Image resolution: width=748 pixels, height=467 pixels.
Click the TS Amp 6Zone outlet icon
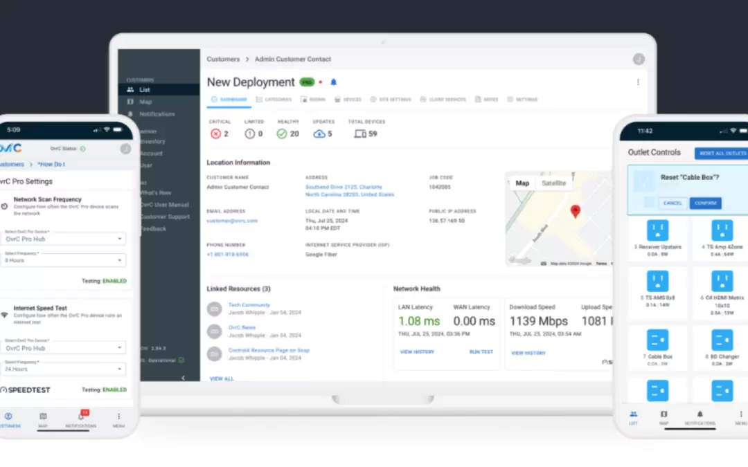coord(722,230)
